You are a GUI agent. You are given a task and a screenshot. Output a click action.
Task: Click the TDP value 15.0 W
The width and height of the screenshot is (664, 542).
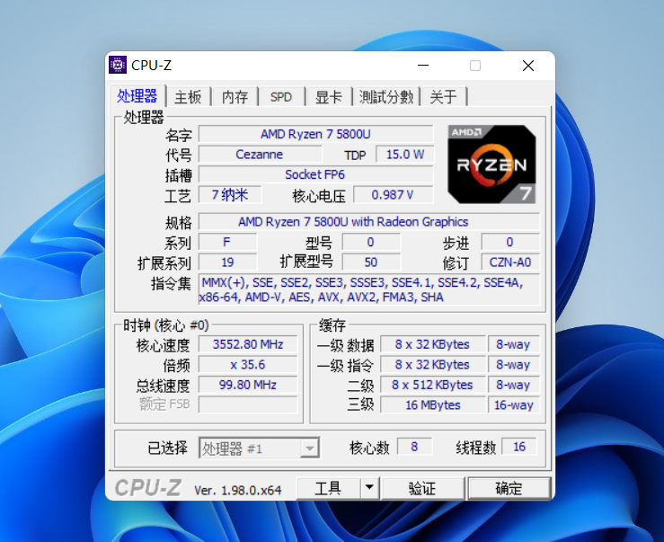point(405,155)
